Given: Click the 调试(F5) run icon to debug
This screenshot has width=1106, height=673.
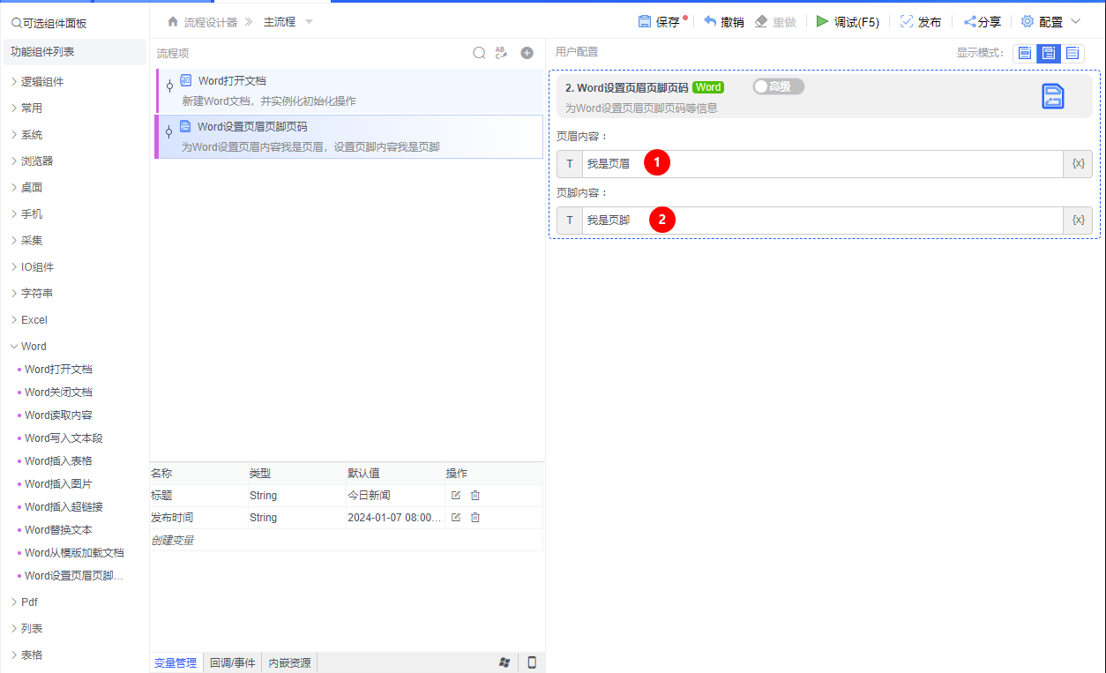Looking at the screenshot, I should (824, 21).
